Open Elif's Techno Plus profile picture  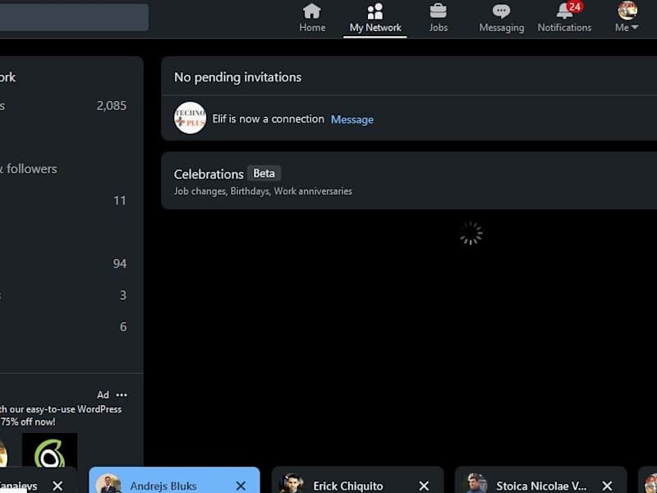tap(190, 117)
